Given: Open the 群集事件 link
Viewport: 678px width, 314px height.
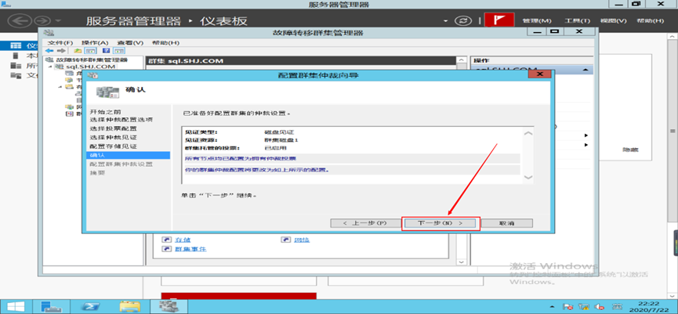Looking at the screenshot, I should [190, 249].
